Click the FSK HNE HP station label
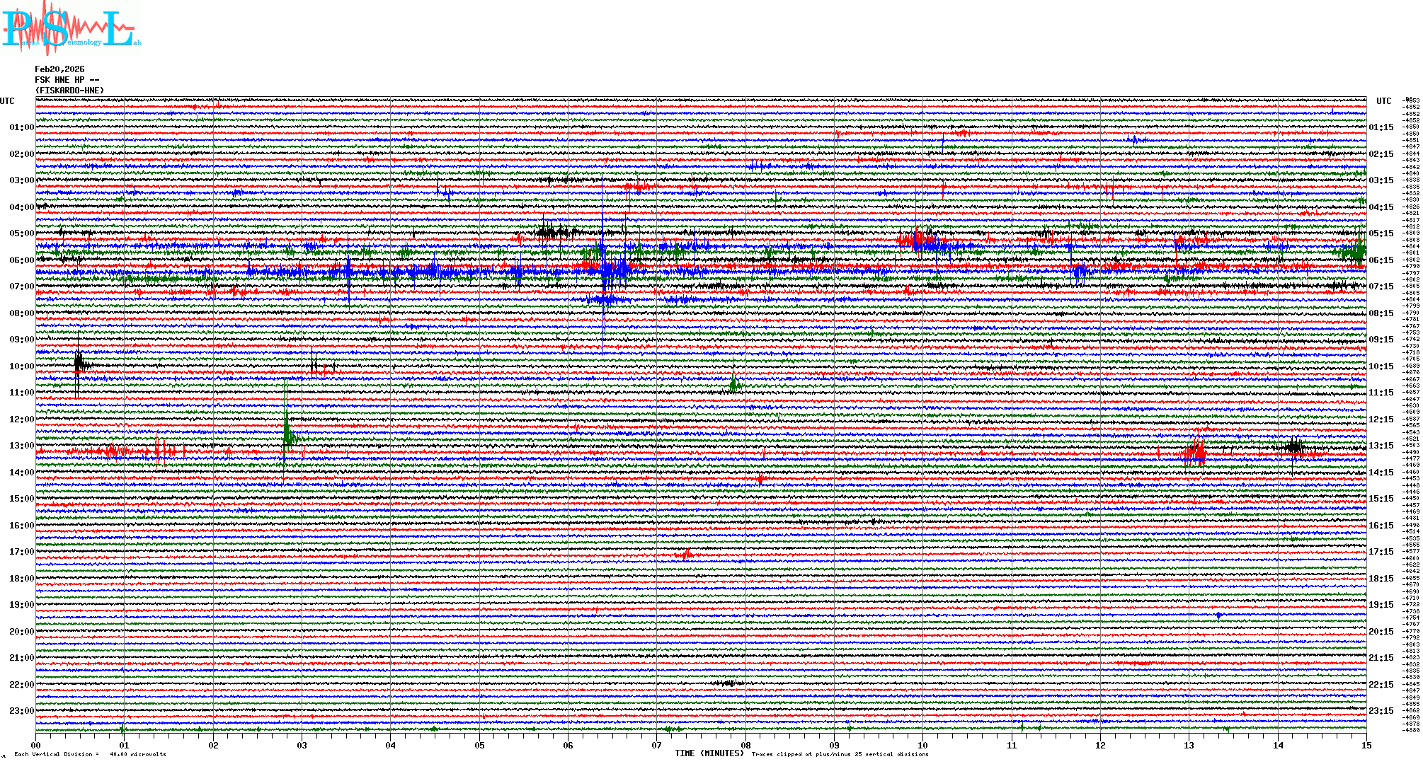This screenshot has height=764, width=1423. pos(67,80)
